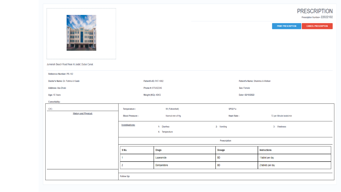The image size is (341, 192).
Task: Open the History and Physical section link
Action: click(x=83, y=113)
